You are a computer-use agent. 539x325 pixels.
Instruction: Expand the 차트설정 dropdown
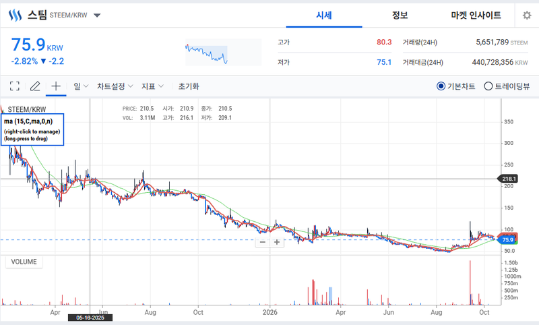pyautogui.click(x=115, y=86)
